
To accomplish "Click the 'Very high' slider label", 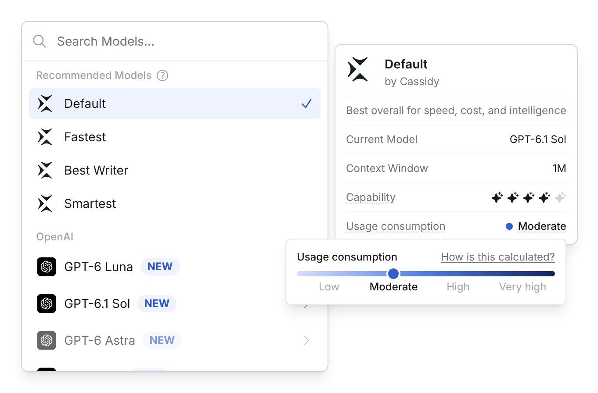I will tap(522, 287).
